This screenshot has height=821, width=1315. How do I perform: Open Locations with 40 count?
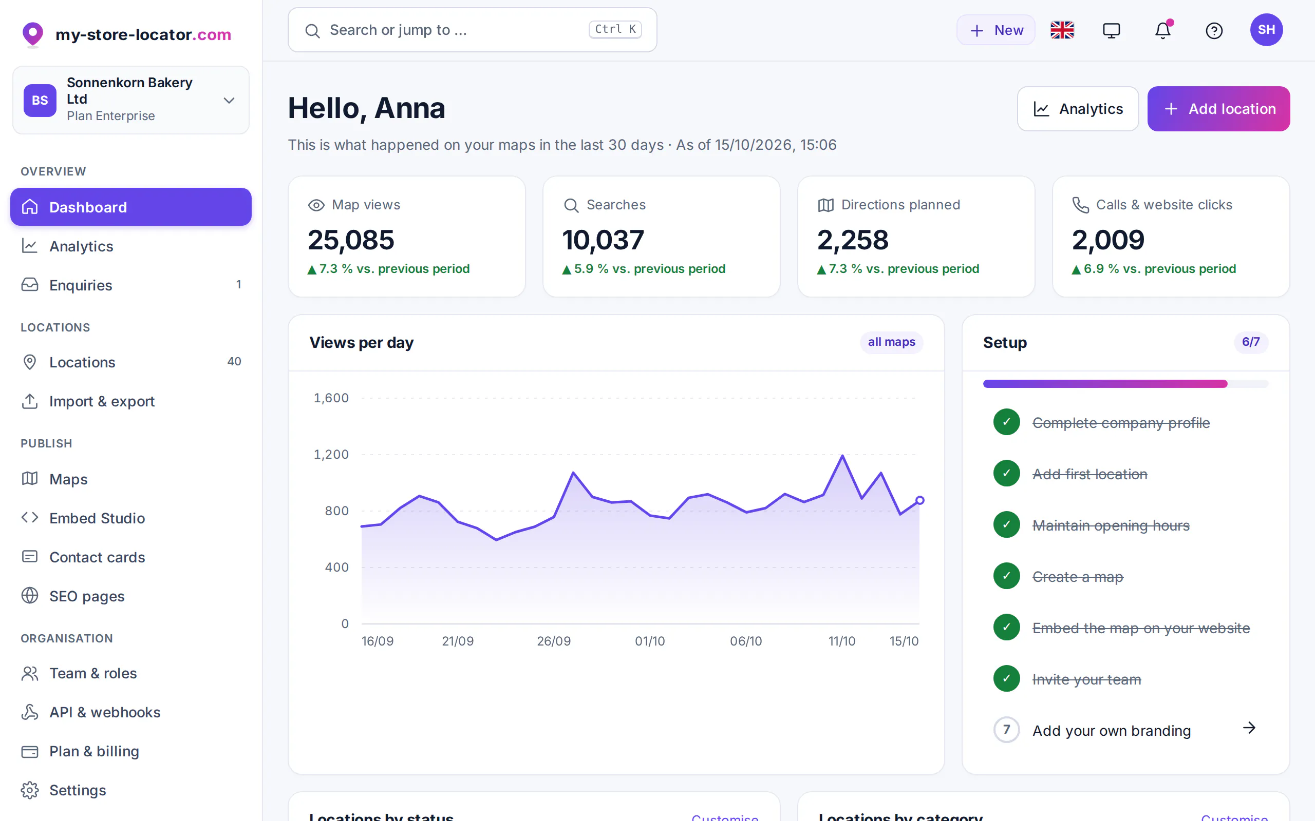(131, 362)
